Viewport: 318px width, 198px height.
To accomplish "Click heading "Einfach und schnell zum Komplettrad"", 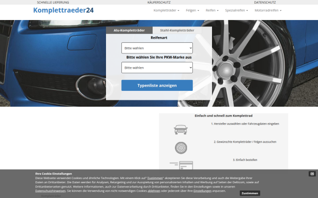I will tap(224, 116).
